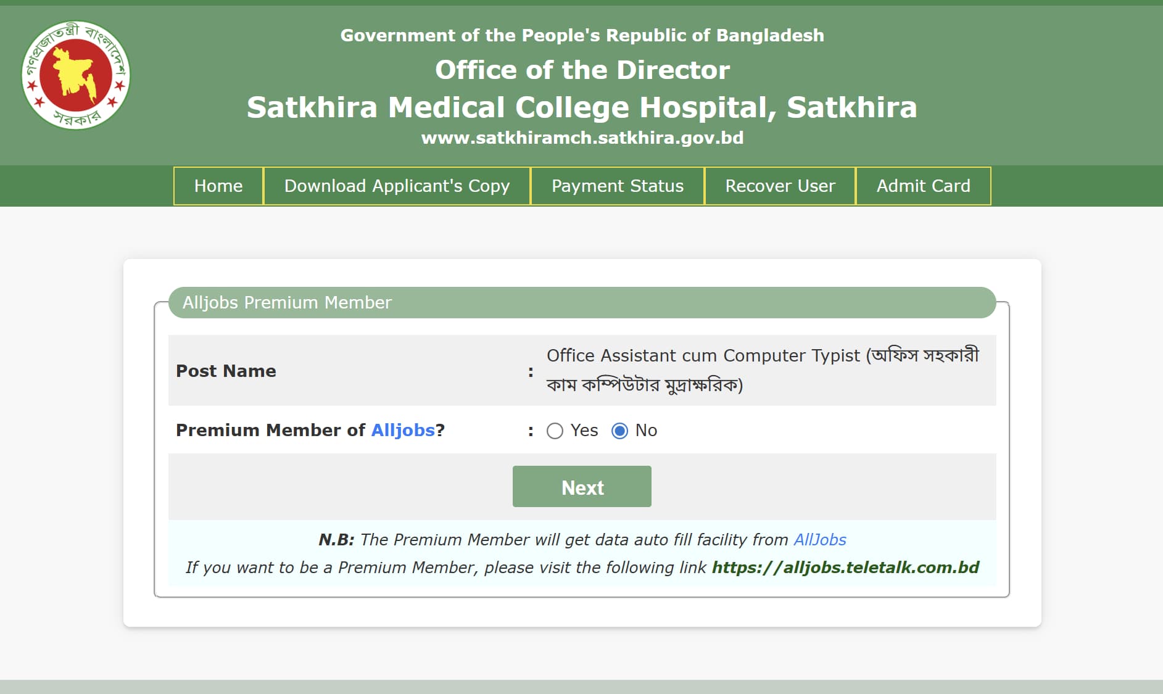
Task: Select the Yes radio button circle
Action: [x=555, y=431]
